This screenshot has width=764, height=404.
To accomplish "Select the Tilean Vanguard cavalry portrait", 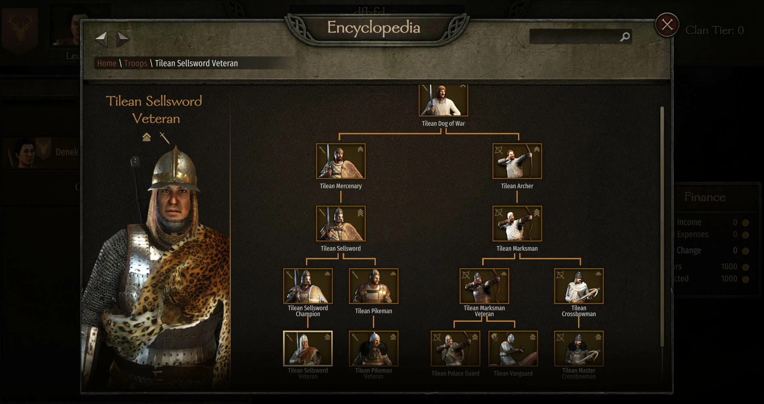I will pyautogui.click(x=513, y=348).
